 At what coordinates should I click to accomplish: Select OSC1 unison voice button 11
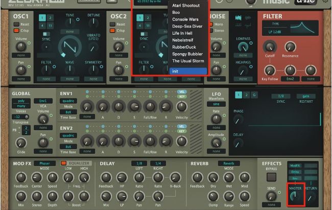coord(50,26)
